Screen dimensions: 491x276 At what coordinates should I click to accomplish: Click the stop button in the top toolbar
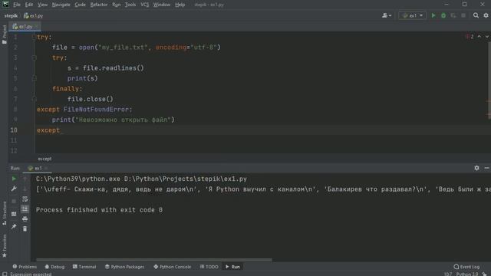pyautogui.click(x=463, y=15)
